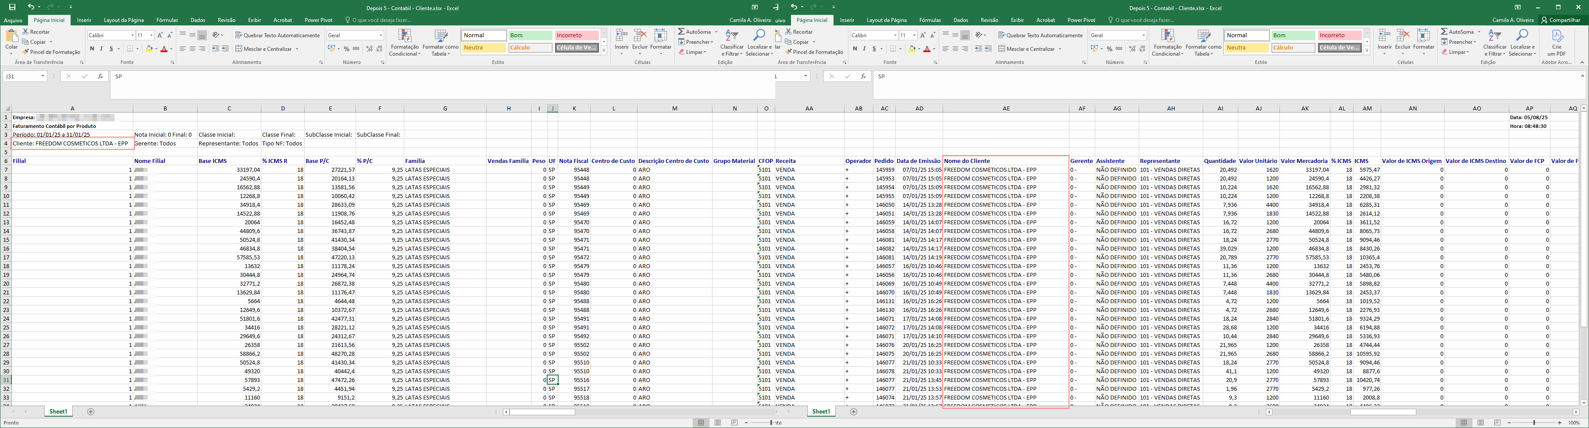Click the zoom slider beside the 100% label
Screen dimensions: 1589x428
1534,422
